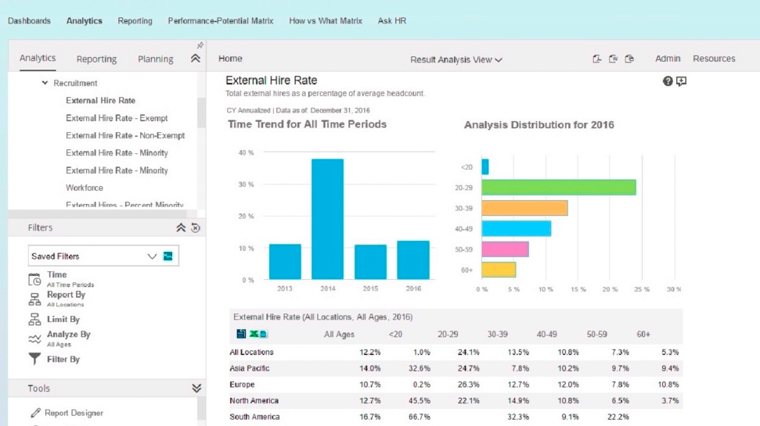Click the green 20-29 bar

[x=559, y=188]
